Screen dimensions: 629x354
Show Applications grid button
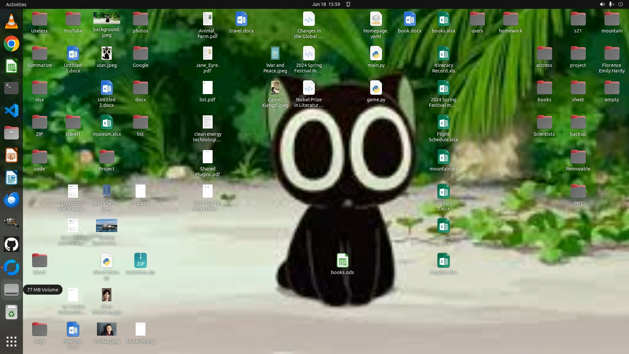click(11, 342)
